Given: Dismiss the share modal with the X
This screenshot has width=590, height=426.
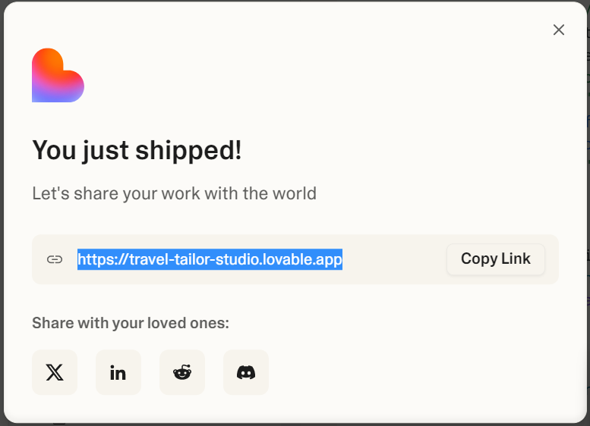Looking at the screenshot, I should pos(559,30).
